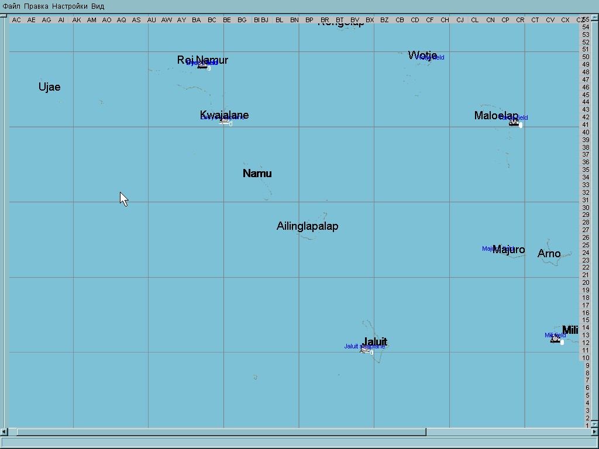This screenshot has width=599, height=449.
Task: Click row number 31
Action: click(585, 200)
